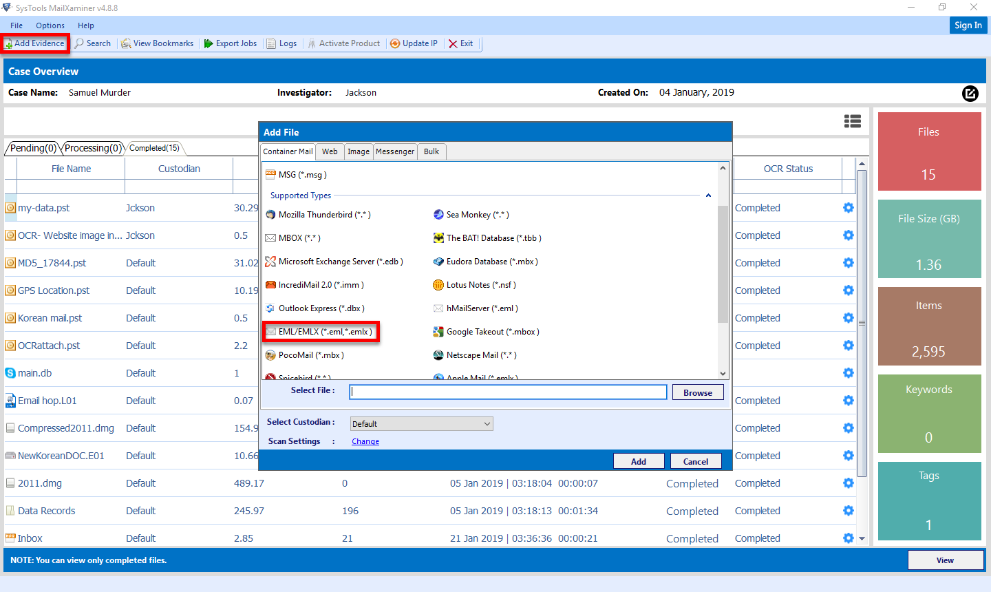Click the Browse button
The width and height of the screenshot is (991, 592).
tap(698, 392)
